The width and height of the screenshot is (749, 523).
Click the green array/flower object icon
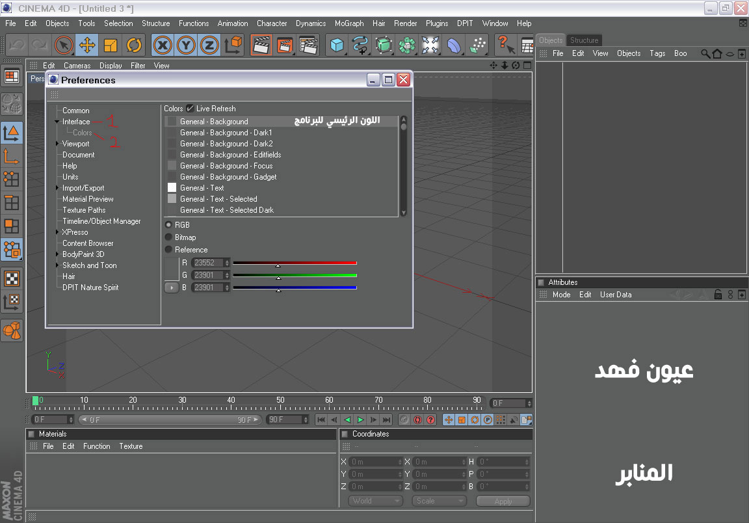407,46
